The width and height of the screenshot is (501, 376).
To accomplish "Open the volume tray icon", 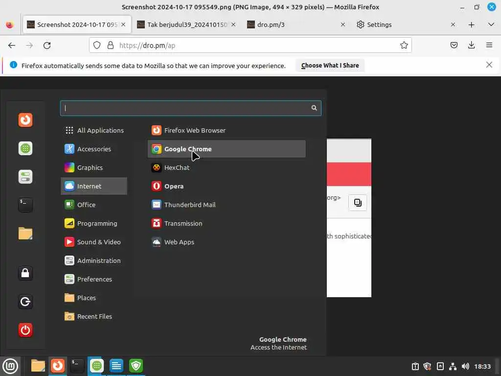I will pyautogui.click(x=465, y=366).
